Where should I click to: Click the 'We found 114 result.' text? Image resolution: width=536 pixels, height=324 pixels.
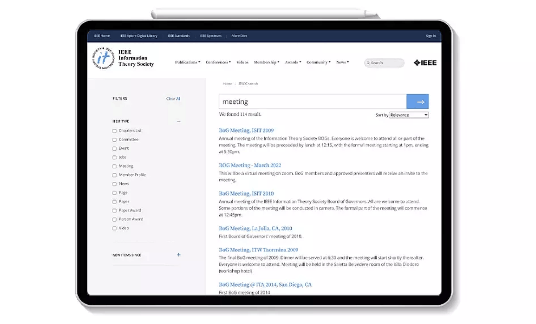tap(240, 114)
